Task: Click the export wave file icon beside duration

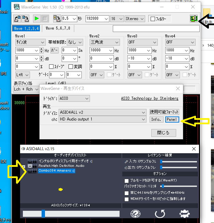Action: click(57, 18)
